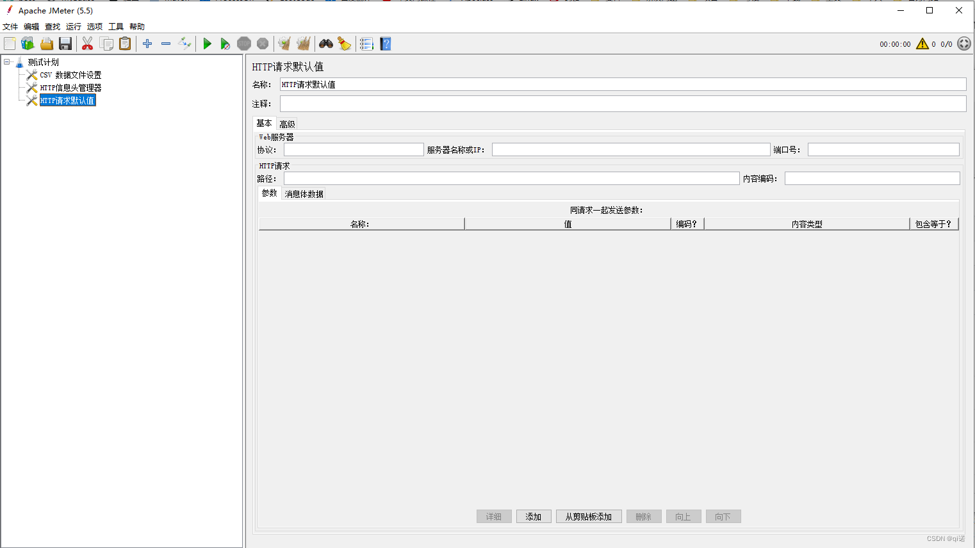Image resolution: width=975 pixels, height=548 pixels.
Task: Click the Shutdown test icon
Action: [x=263, y=44]
